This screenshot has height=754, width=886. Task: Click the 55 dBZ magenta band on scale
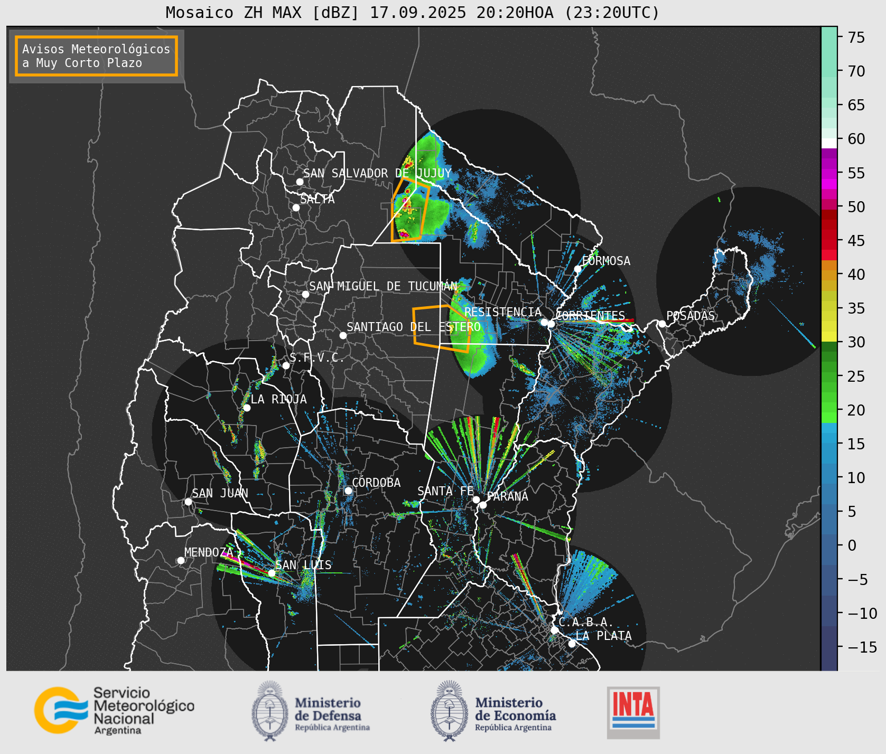click(x=829, y=173)
